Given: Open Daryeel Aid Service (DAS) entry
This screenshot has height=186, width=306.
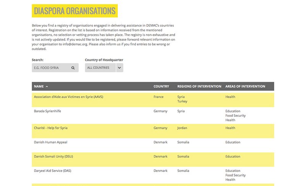Looking at the screenshot, I should pyautogui.click(x=52, y=171).
